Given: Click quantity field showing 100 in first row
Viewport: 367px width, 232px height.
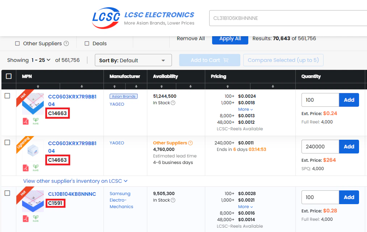Looking at the screenshot, I should pos(320,100).
